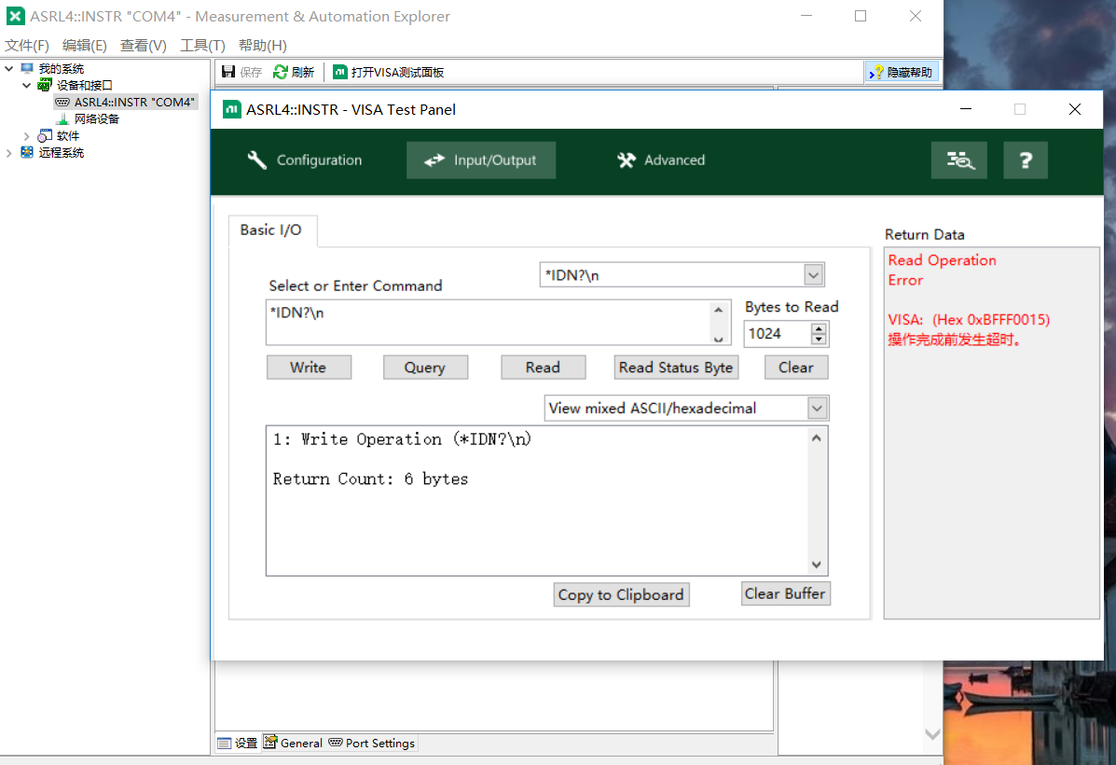
Task: Select 网络设备 in the tree
Action: pos(97,119)
